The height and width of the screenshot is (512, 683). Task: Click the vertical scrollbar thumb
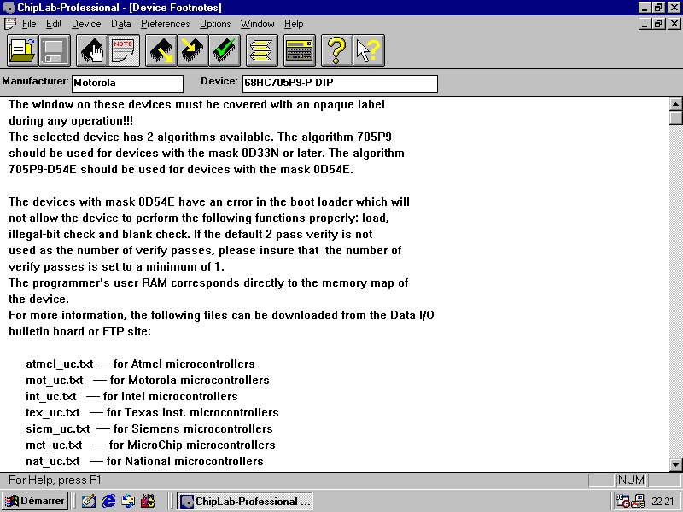tap(675, 118)
